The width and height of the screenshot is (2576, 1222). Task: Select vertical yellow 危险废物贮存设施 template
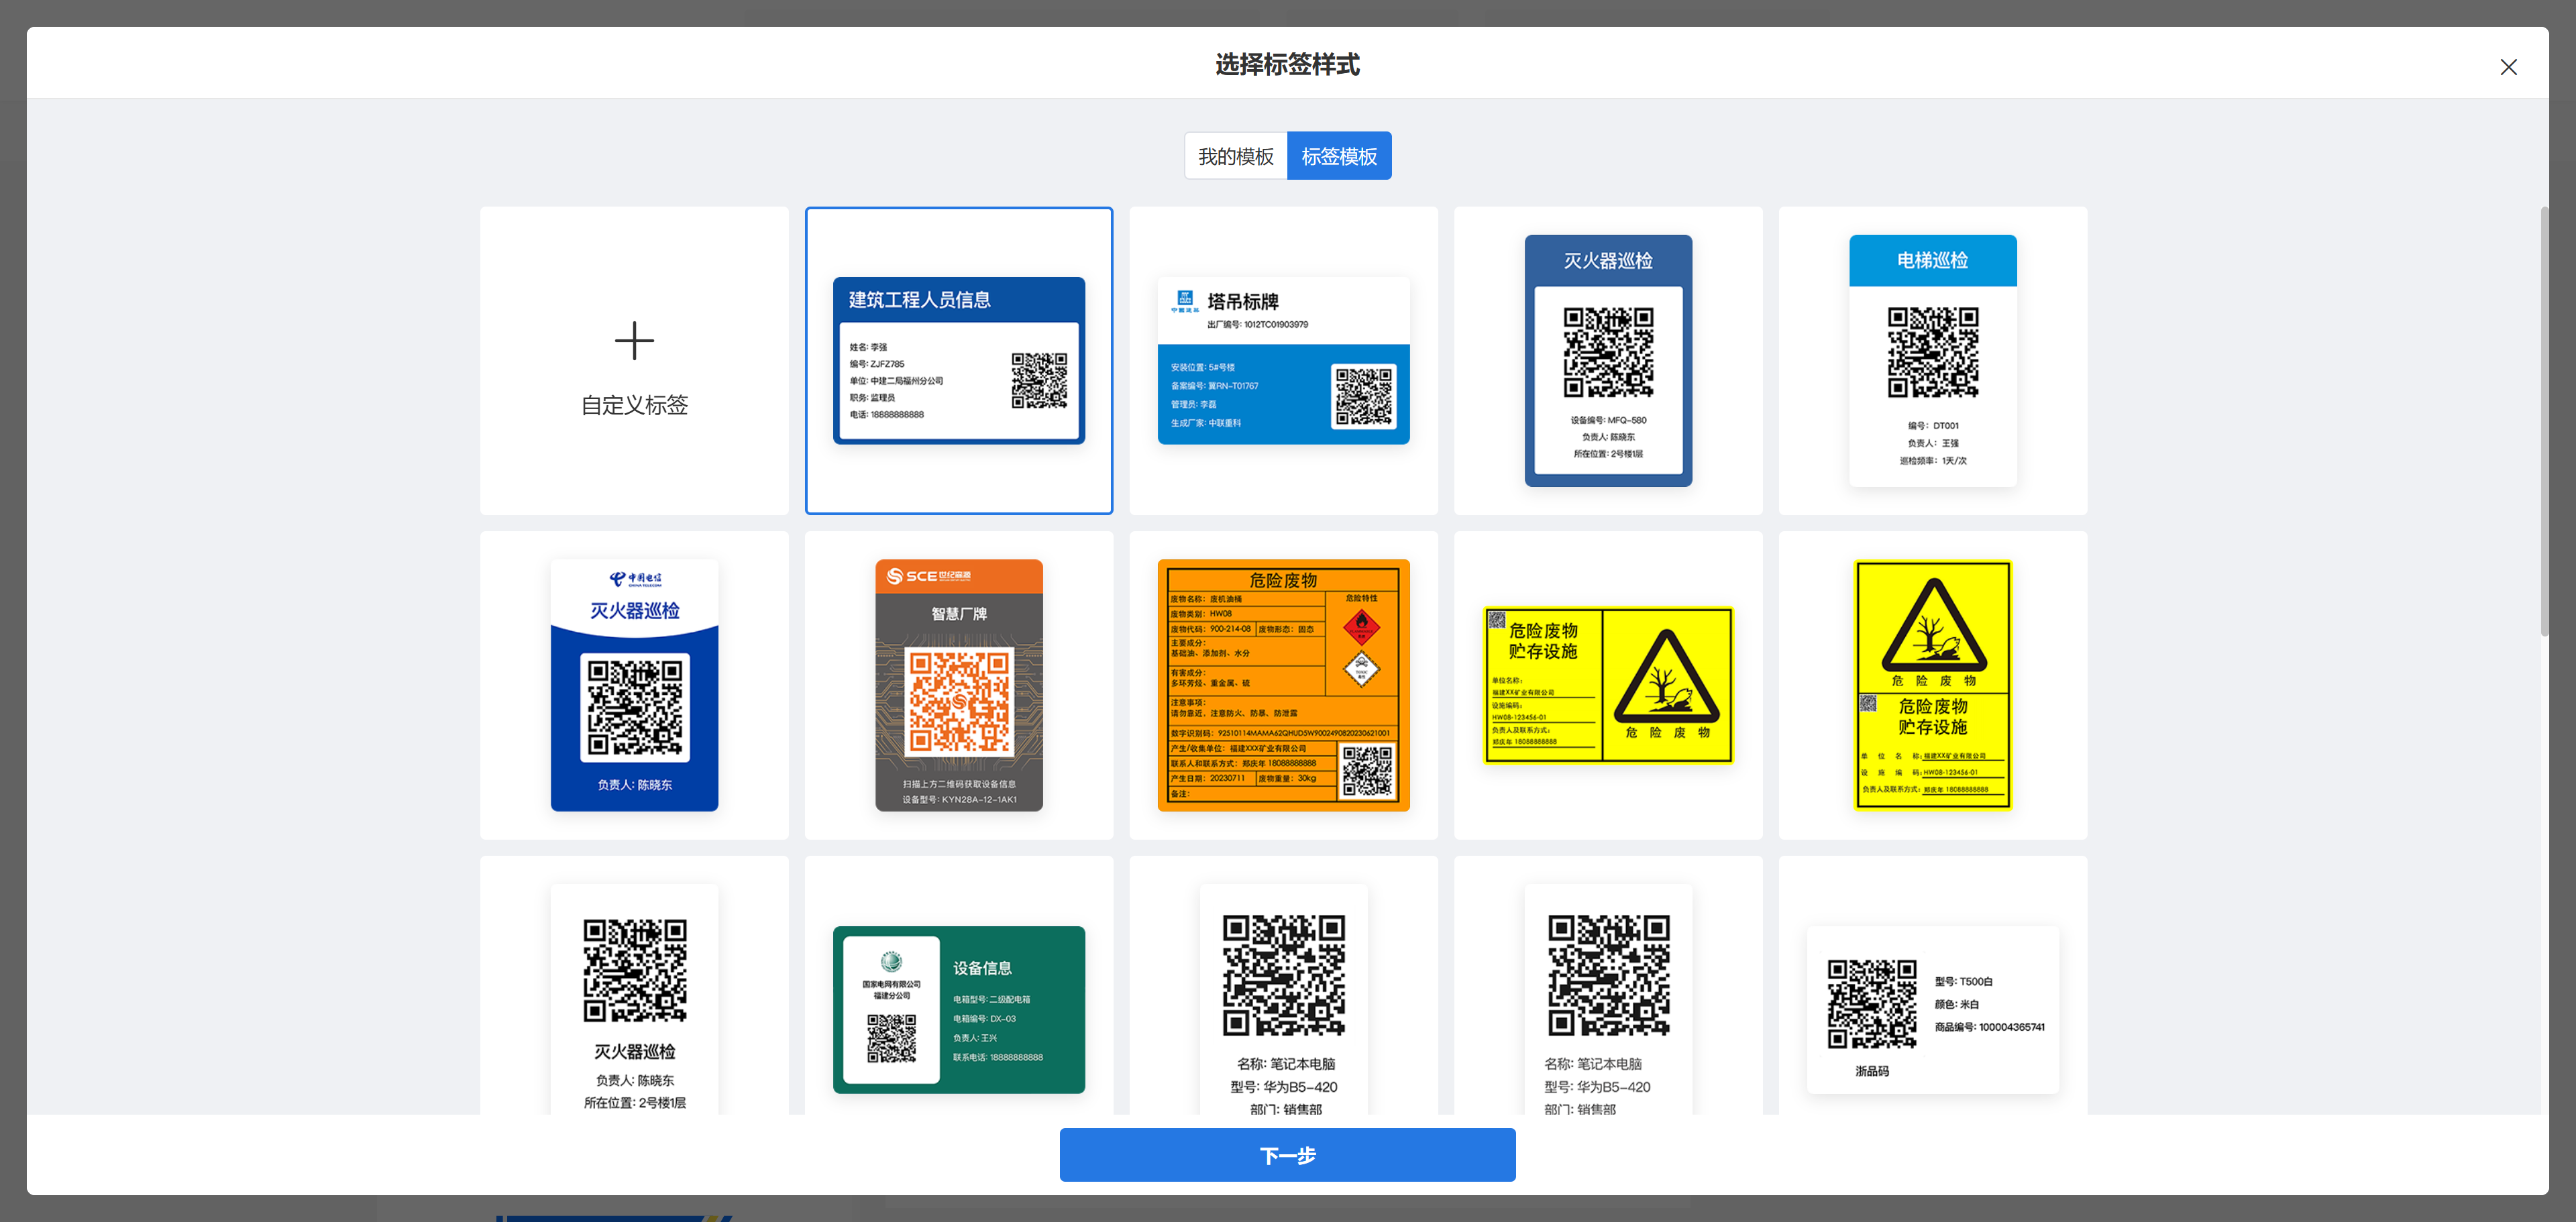[x=1932, y=685]
